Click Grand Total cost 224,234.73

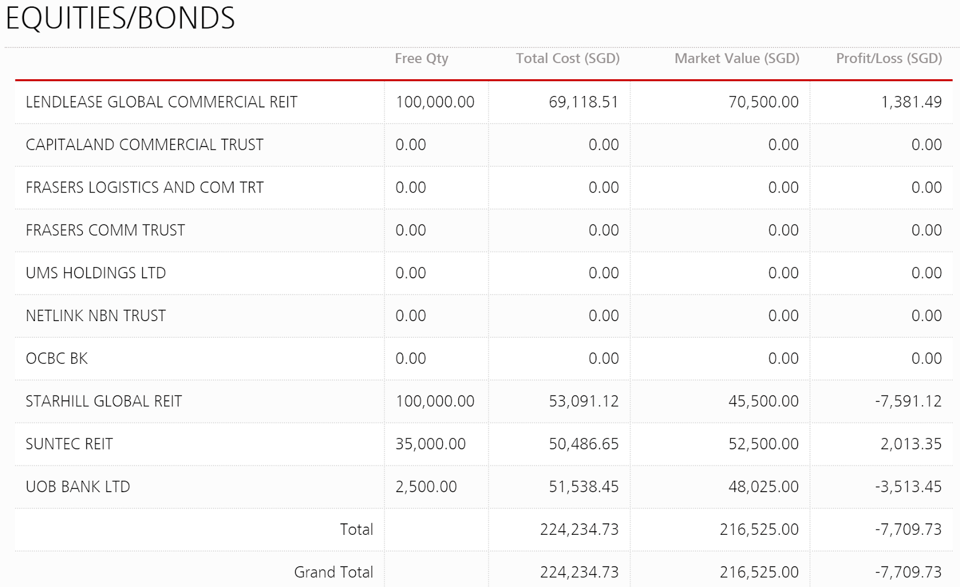coord(579,572)
